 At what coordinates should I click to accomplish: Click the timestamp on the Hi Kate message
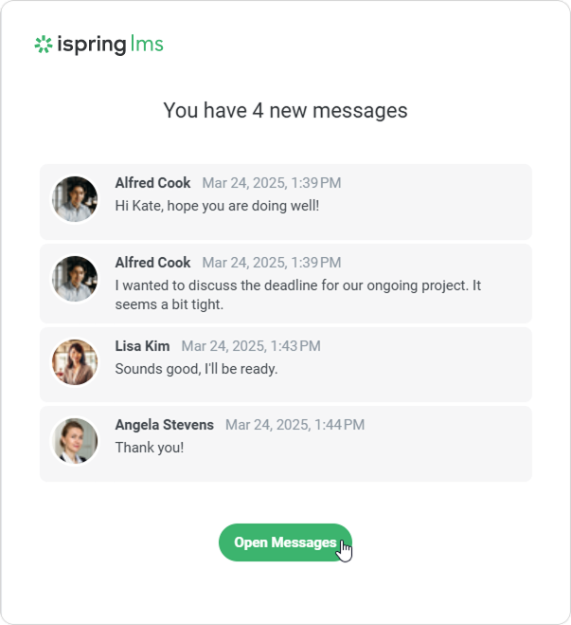click(x=272, y=183)
